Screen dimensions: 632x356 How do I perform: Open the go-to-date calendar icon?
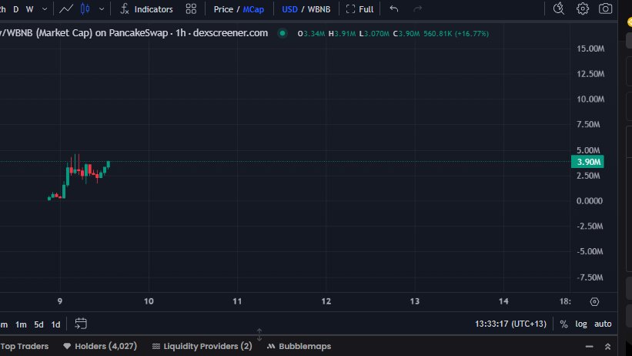pyautogui.click(x=81, y=324)
